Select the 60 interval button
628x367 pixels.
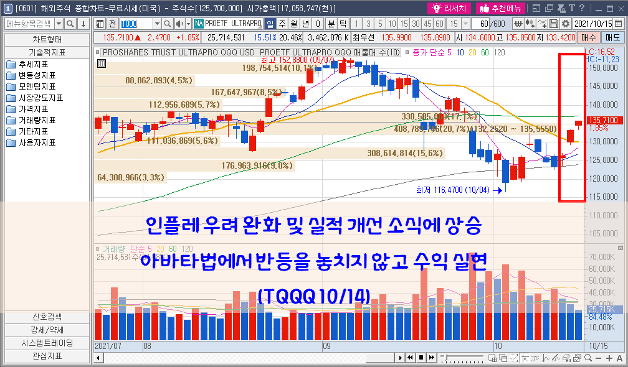[439, 24]
